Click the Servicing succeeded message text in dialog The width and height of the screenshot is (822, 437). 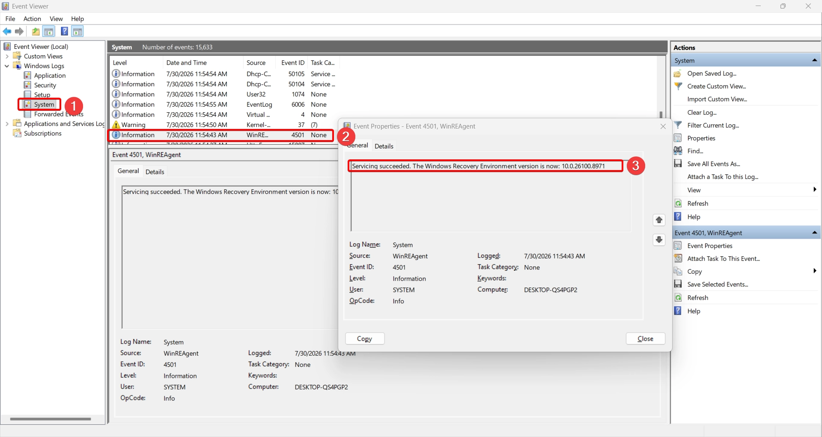tap(478, 166)
